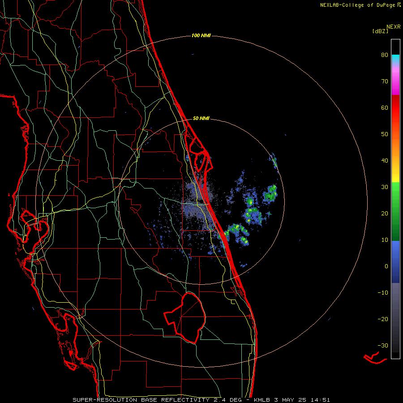The image size is (403, 403).
Task: Click the KMLB 3 MAY 25 14:51 timestamp
Action: (x=292, y=400)
